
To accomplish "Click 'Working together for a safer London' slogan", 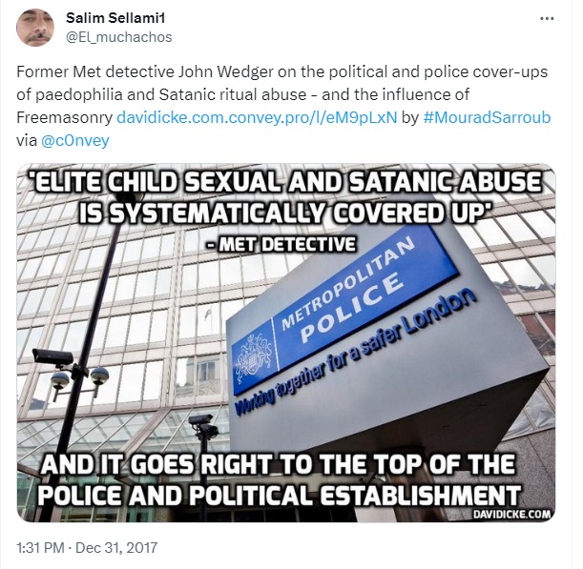I will click(x=354, y=353).
